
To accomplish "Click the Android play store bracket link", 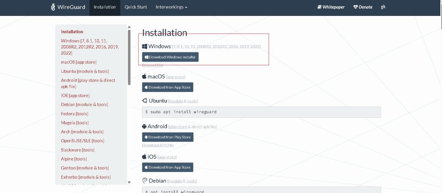I will click(x=178, y=127).
